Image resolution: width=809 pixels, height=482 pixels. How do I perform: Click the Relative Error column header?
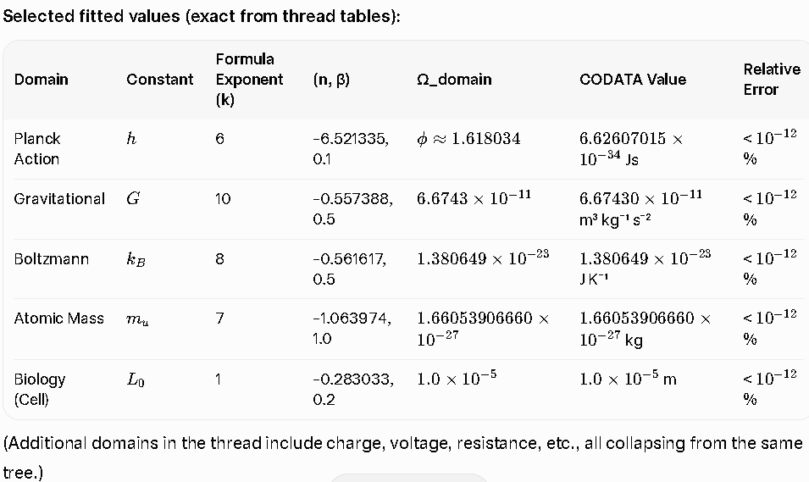coord(771,80)
